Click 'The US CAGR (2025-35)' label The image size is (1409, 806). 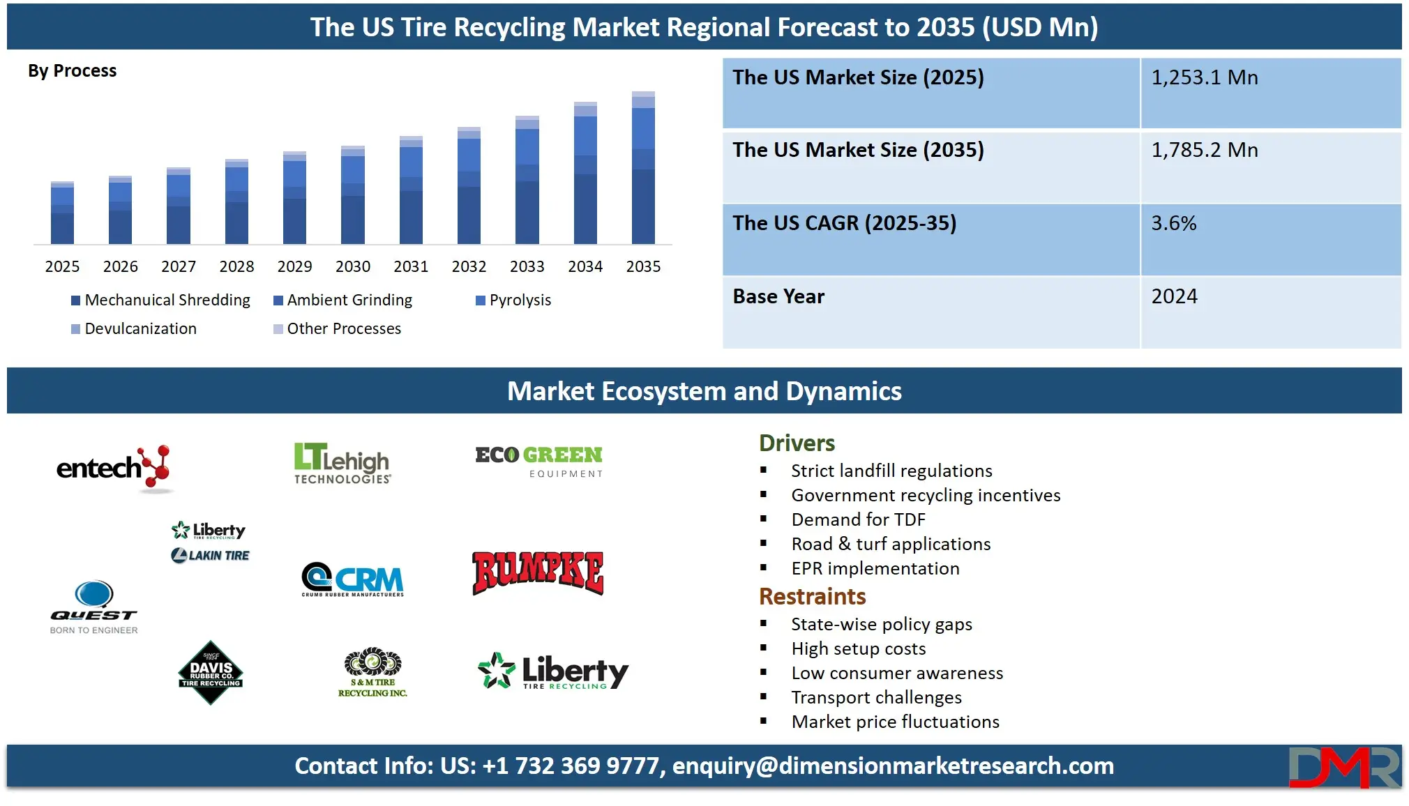pos(844,223)
